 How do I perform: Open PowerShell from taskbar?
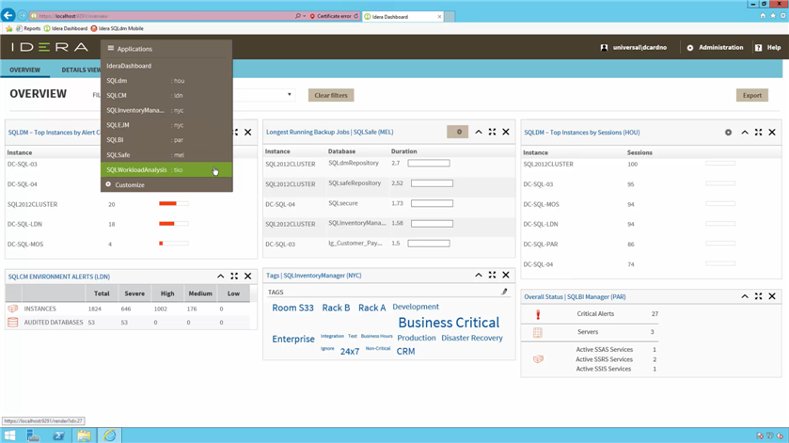[59, 435]
